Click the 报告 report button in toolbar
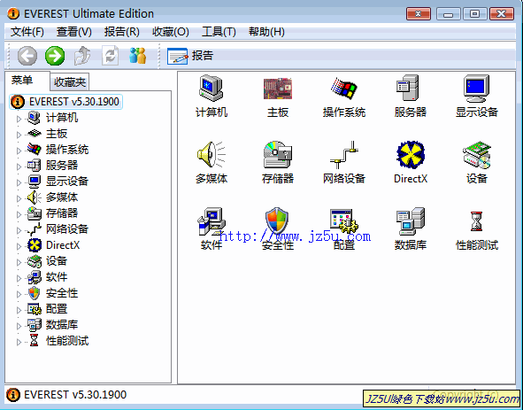The width and height of the screenshot is (523, 410). (x=190, y=56)
